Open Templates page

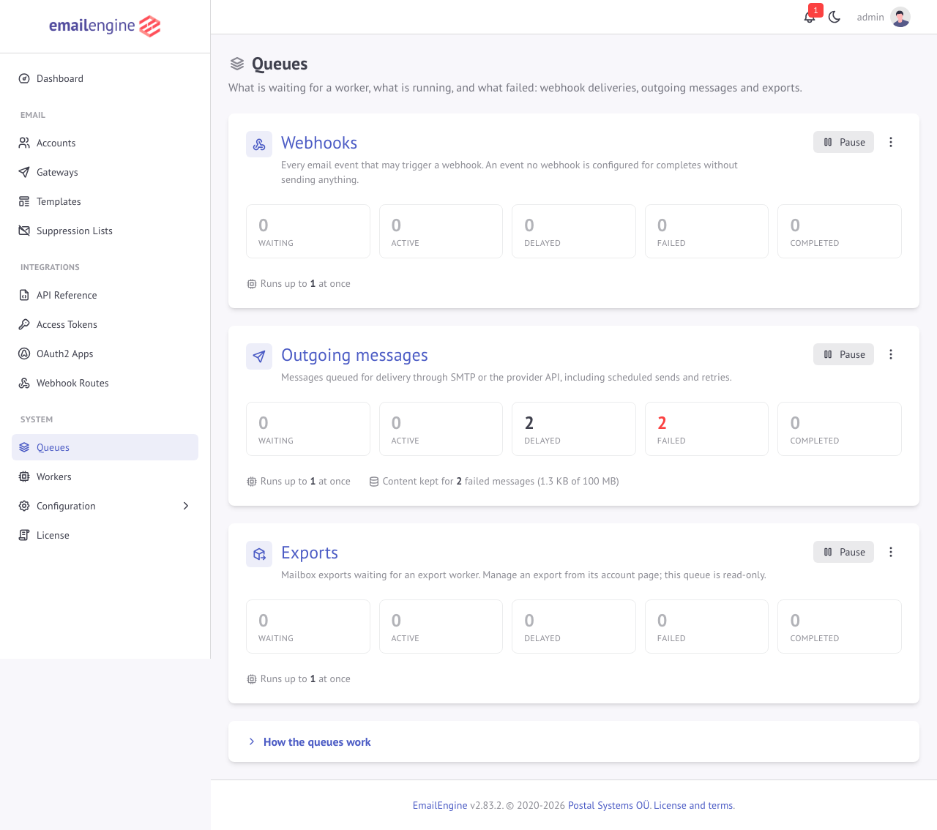[x=105, y=201]
